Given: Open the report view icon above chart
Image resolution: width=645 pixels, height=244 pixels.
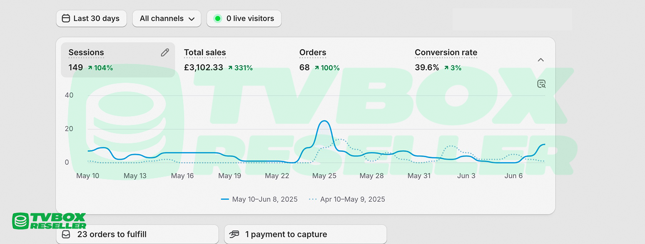Looking at the screenshot, I should tap(541, 84).
